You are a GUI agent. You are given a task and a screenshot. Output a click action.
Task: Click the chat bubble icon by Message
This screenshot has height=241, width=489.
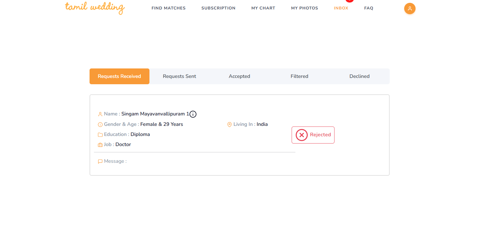tap(100, 162)
